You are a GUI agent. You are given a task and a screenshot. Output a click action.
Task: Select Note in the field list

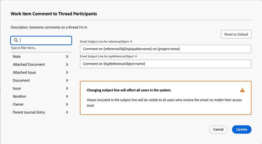tap(17, 57)
